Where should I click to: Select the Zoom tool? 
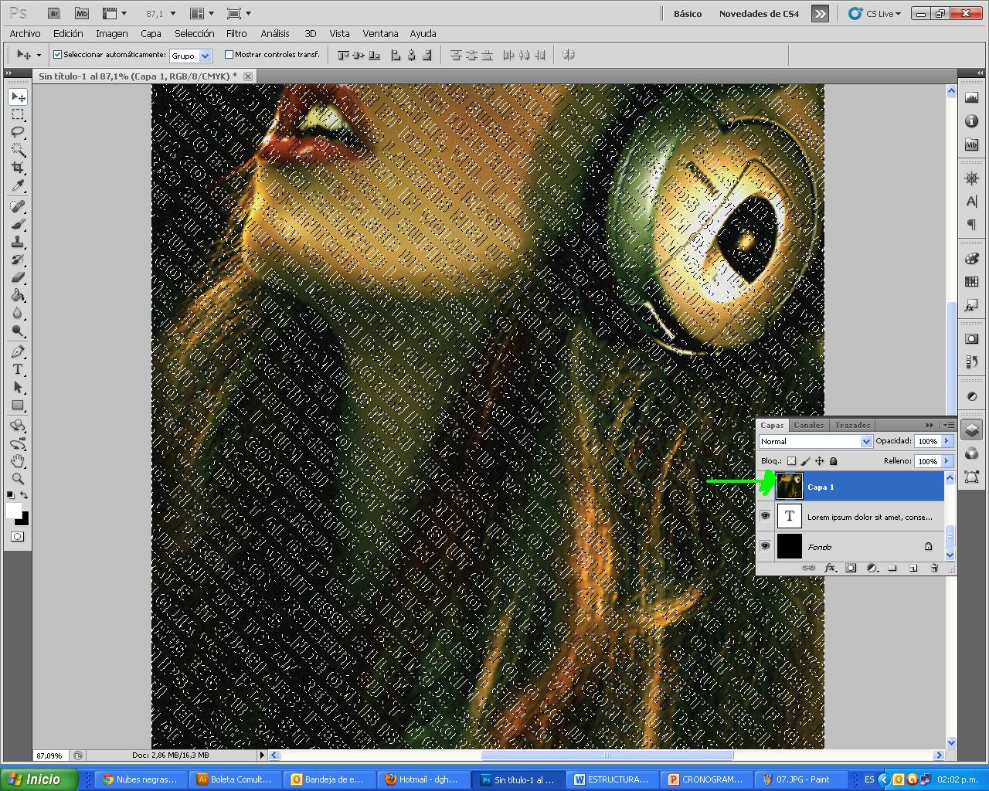tap(18, 479)
